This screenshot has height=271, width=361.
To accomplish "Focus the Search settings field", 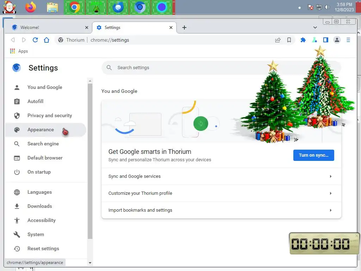I will pos(221,67).
